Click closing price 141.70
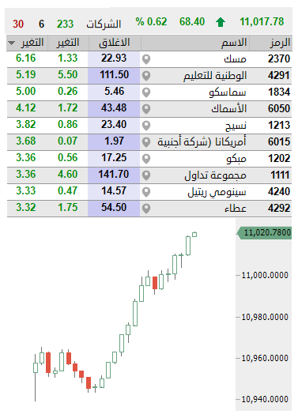The height and width of the screenshot is (418, 298). pyautogui.click(x=114, y=174)
